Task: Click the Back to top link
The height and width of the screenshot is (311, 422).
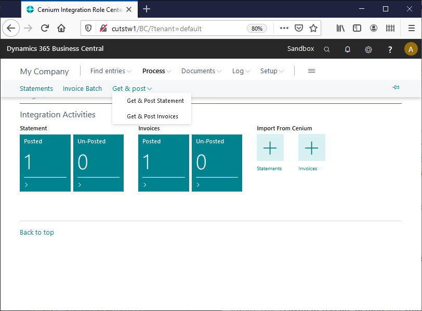Action: pos(37,232)
